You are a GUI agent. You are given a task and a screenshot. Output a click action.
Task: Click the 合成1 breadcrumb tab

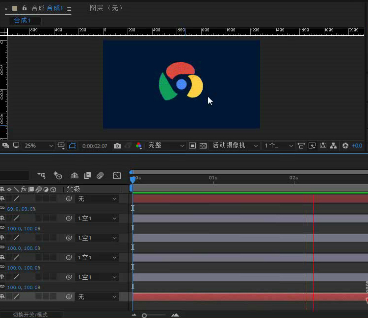coord(22,21)
